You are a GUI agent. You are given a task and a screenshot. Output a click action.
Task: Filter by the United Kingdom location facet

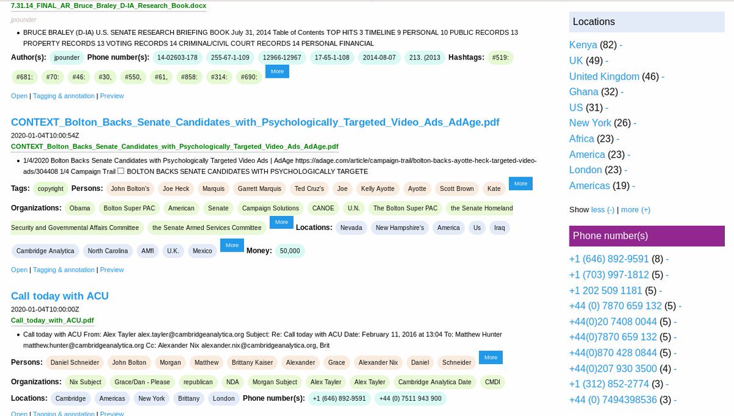(x=604, y=76)
